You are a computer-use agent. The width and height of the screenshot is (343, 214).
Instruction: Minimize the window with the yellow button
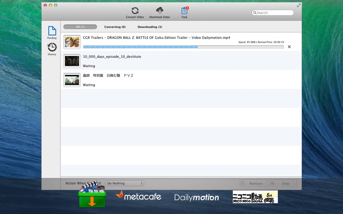pos(51,5)
